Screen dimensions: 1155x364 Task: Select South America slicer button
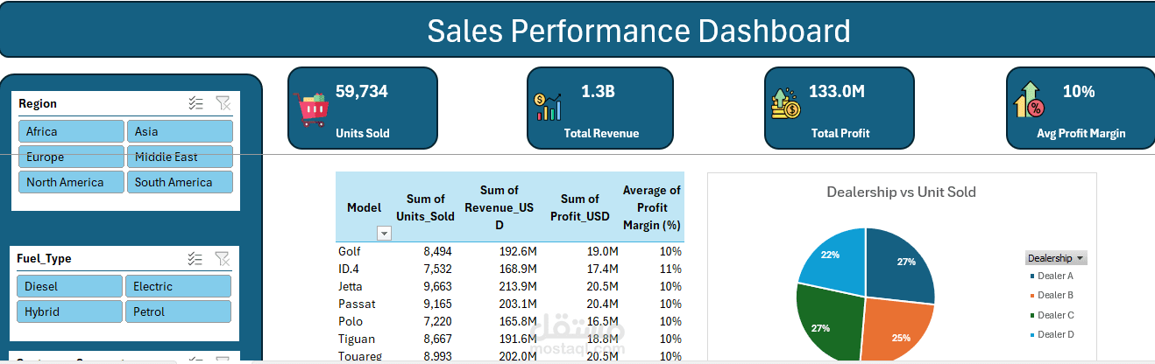[180, 182]
